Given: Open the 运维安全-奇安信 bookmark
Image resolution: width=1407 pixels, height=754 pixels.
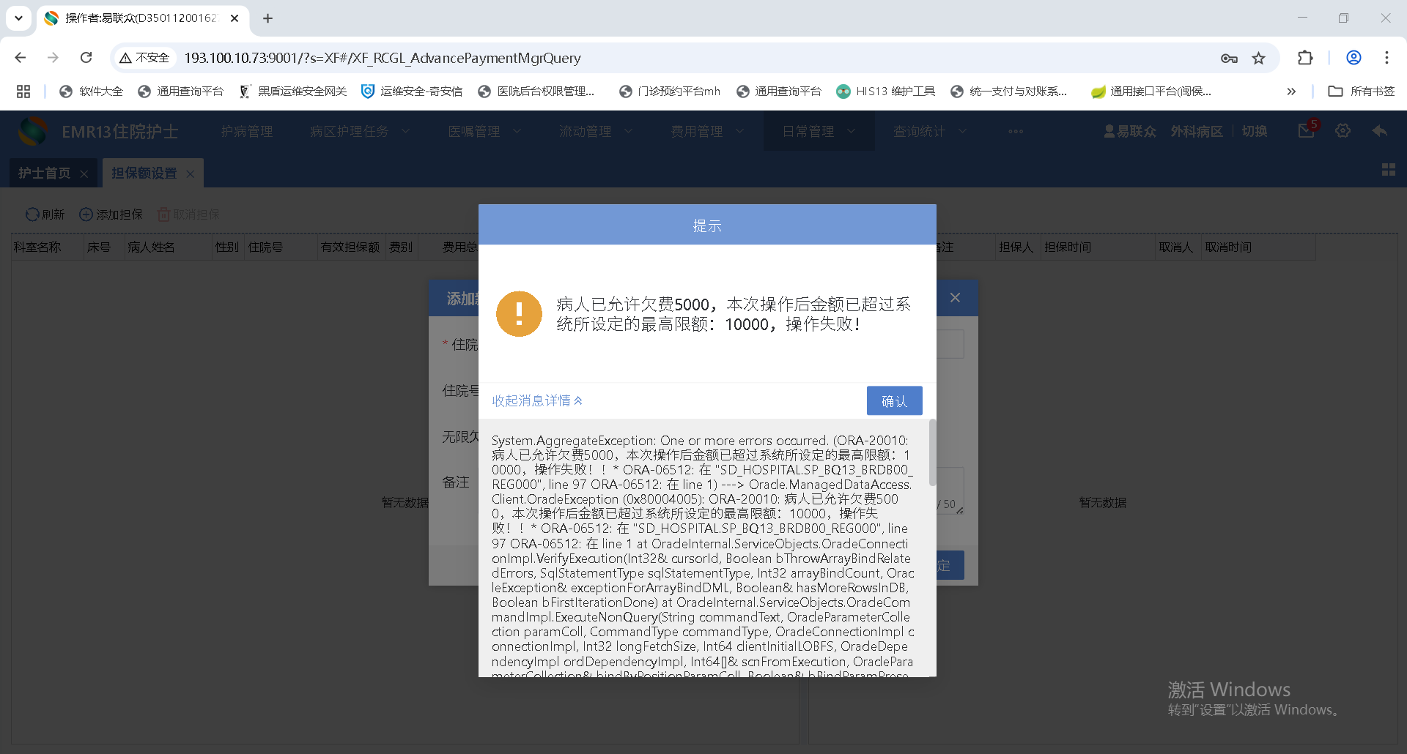Looking at the screenshot, I should (412, 91).
